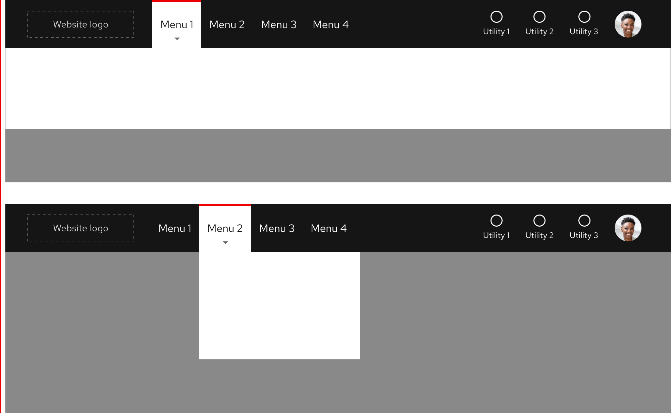
Task: Click Utility 1 icon in top navigation
Action: click(x=496, y=17)
